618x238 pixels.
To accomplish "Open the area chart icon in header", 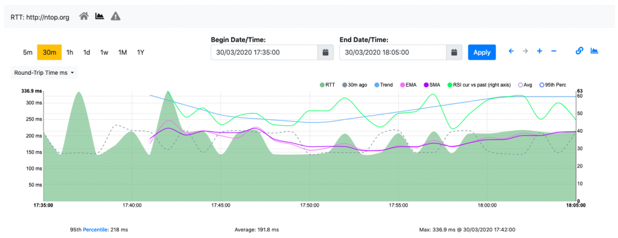I will [x=100, y=16].
